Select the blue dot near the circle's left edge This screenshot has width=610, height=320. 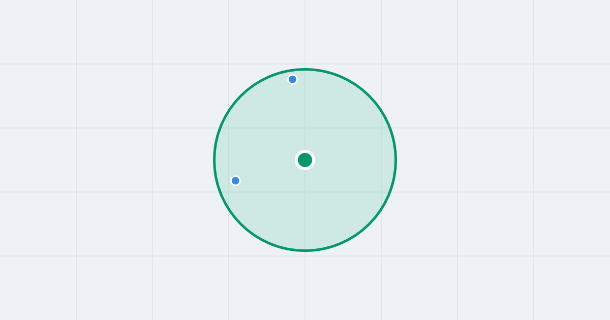[235, 180]
